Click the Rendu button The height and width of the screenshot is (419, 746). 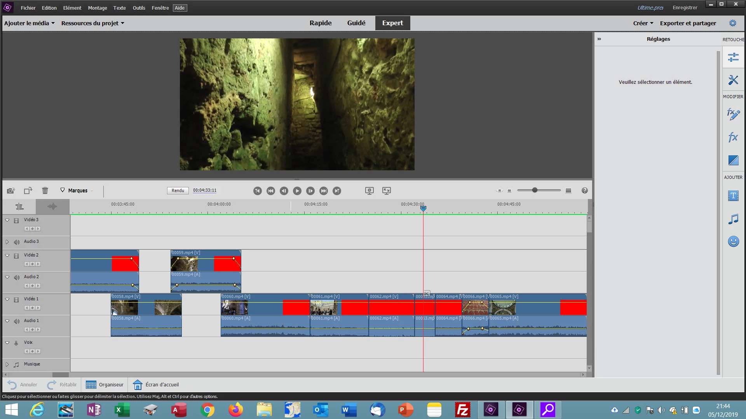tap(178, 190)
